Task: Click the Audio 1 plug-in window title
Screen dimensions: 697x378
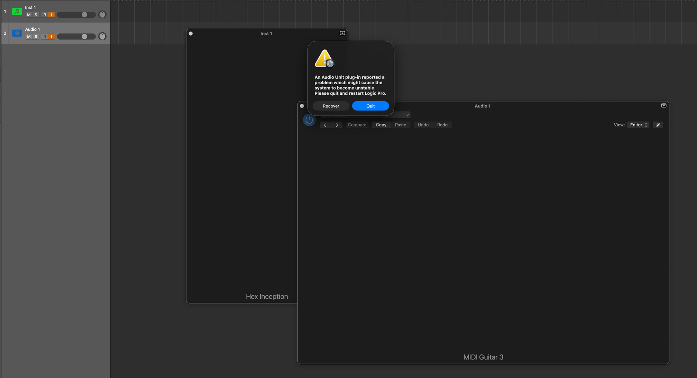Action: (482, 106)
